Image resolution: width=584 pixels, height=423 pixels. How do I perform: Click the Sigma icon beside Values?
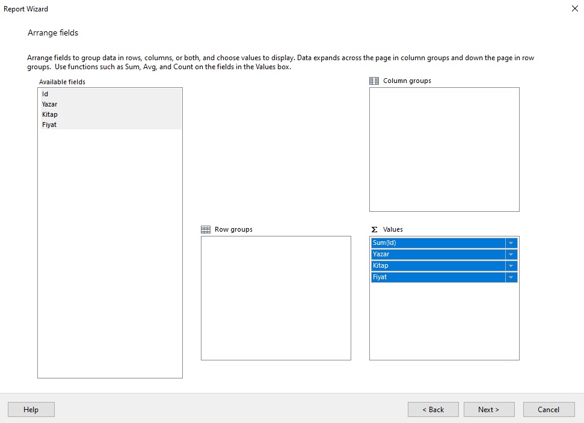click(374, 230)
